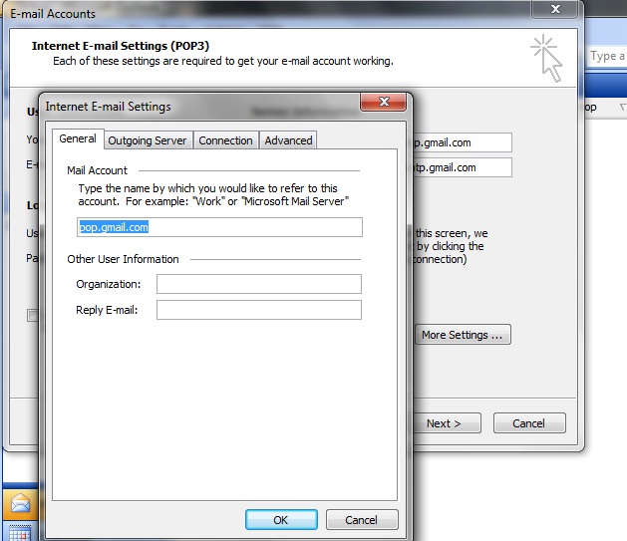Open the Connection tab
The height and width of the screenshot is (541, 627).
(225, 140)
